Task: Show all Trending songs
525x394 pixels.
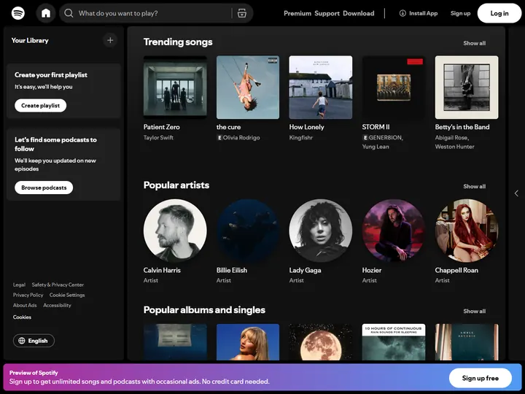Action: pyautogui.click(x=475, y=43)
